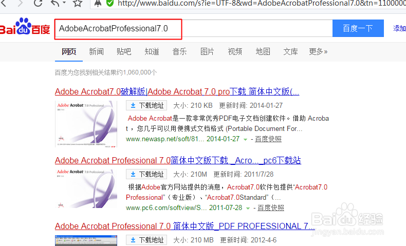Bookmark page with the star icon
This screenshot has width=406, height=246.
78,3
